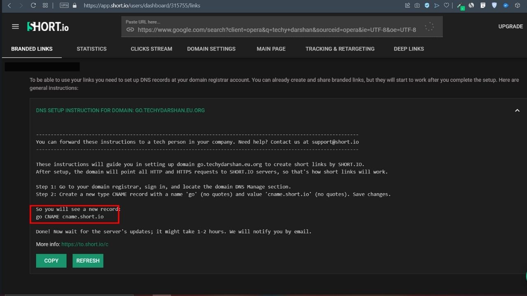Viewport: 527px width, 296px height.
Task: Open the Speed Dial start page grid
Action: tap(45, 5)
